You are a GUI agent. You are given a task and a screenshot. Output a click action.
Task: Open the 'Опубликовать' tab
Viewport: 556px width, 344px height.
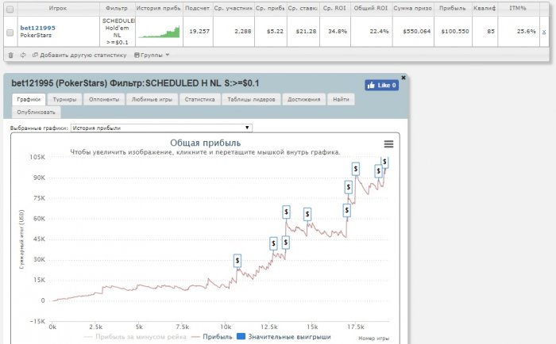(37, 113)
